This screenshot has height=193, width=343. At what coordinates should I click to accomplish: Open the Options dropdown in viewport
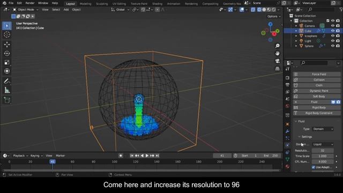tap(274, 17)
